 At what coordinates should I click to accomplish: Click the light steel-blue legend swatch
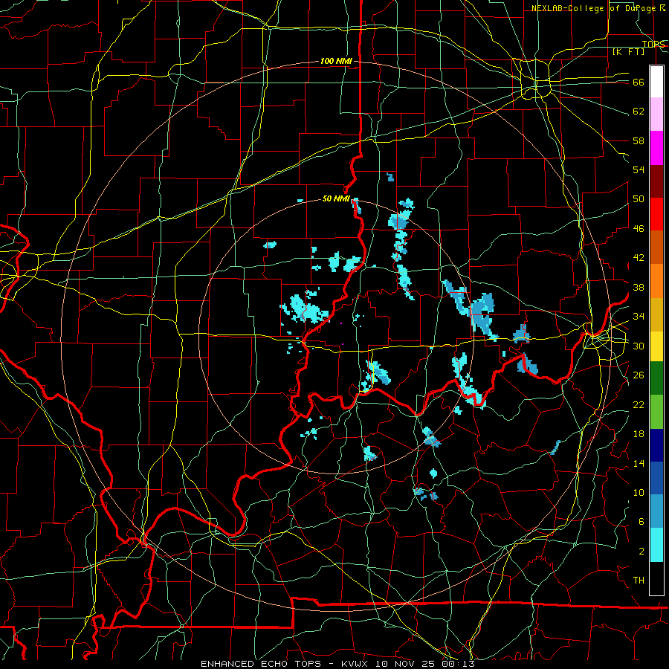pyautogui.click(x=656, y=511)
